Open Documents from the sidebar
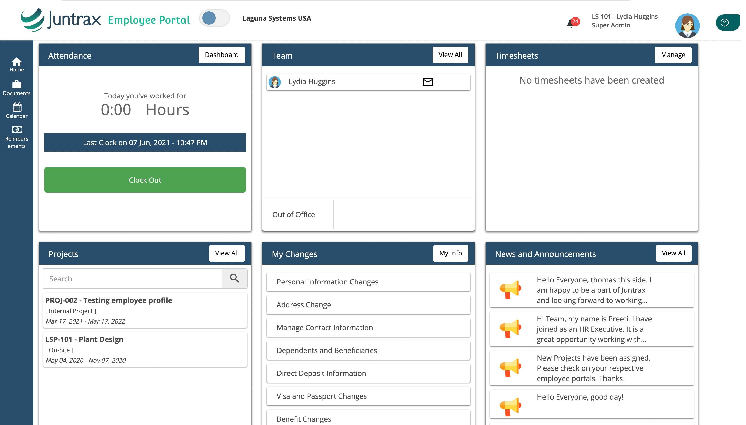 pos(16,88)
